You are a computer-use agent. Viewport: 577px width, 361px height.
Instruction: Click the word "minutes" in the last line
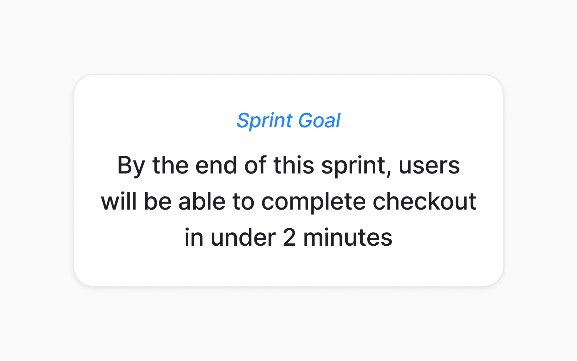click(x=348, y=238)
